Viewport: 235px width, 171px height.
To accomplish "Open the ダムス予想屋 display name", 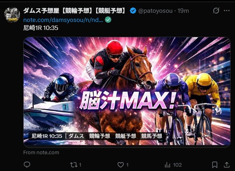I will (74, 11).
